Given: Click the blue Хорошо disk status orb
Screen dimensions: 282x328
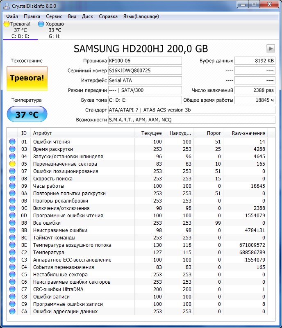Looking at the screenshot, I should 41,24.
